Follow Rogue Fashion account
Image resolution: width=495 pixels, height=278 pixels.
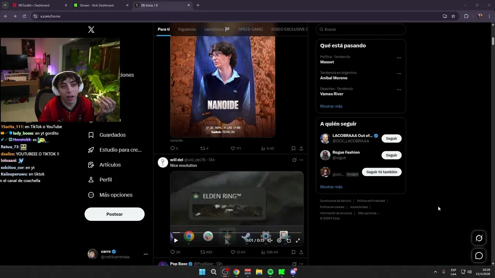[391, 155]
